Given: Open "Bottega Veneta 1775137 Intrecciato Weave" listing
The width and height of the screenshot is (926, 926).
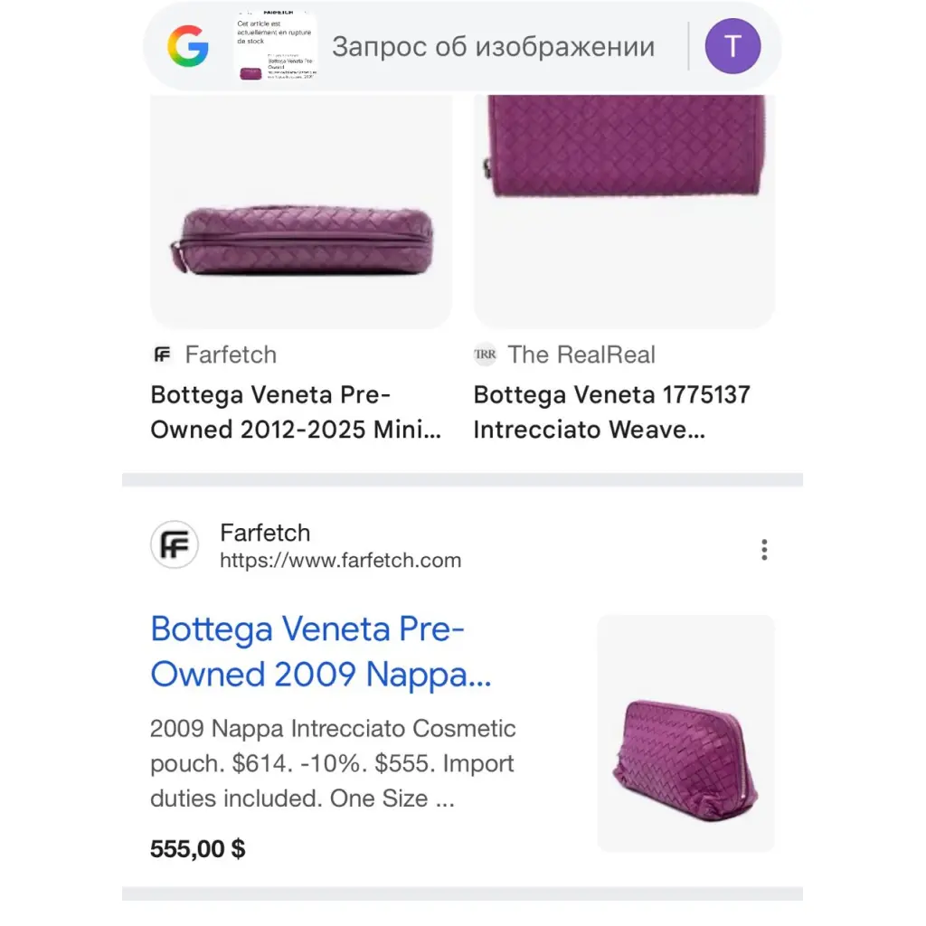Looking at the screenshot, I should pos(611,412).
